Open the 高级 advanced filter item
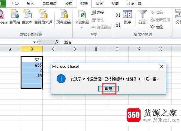 (x=156, y=27)
